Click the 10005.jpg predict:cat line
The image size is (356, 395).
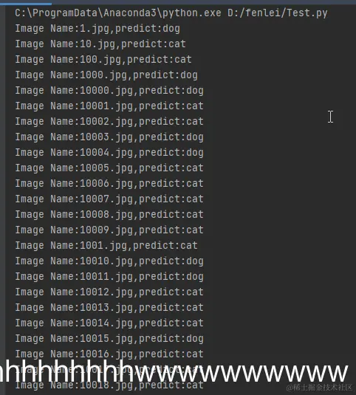point(109,168)
